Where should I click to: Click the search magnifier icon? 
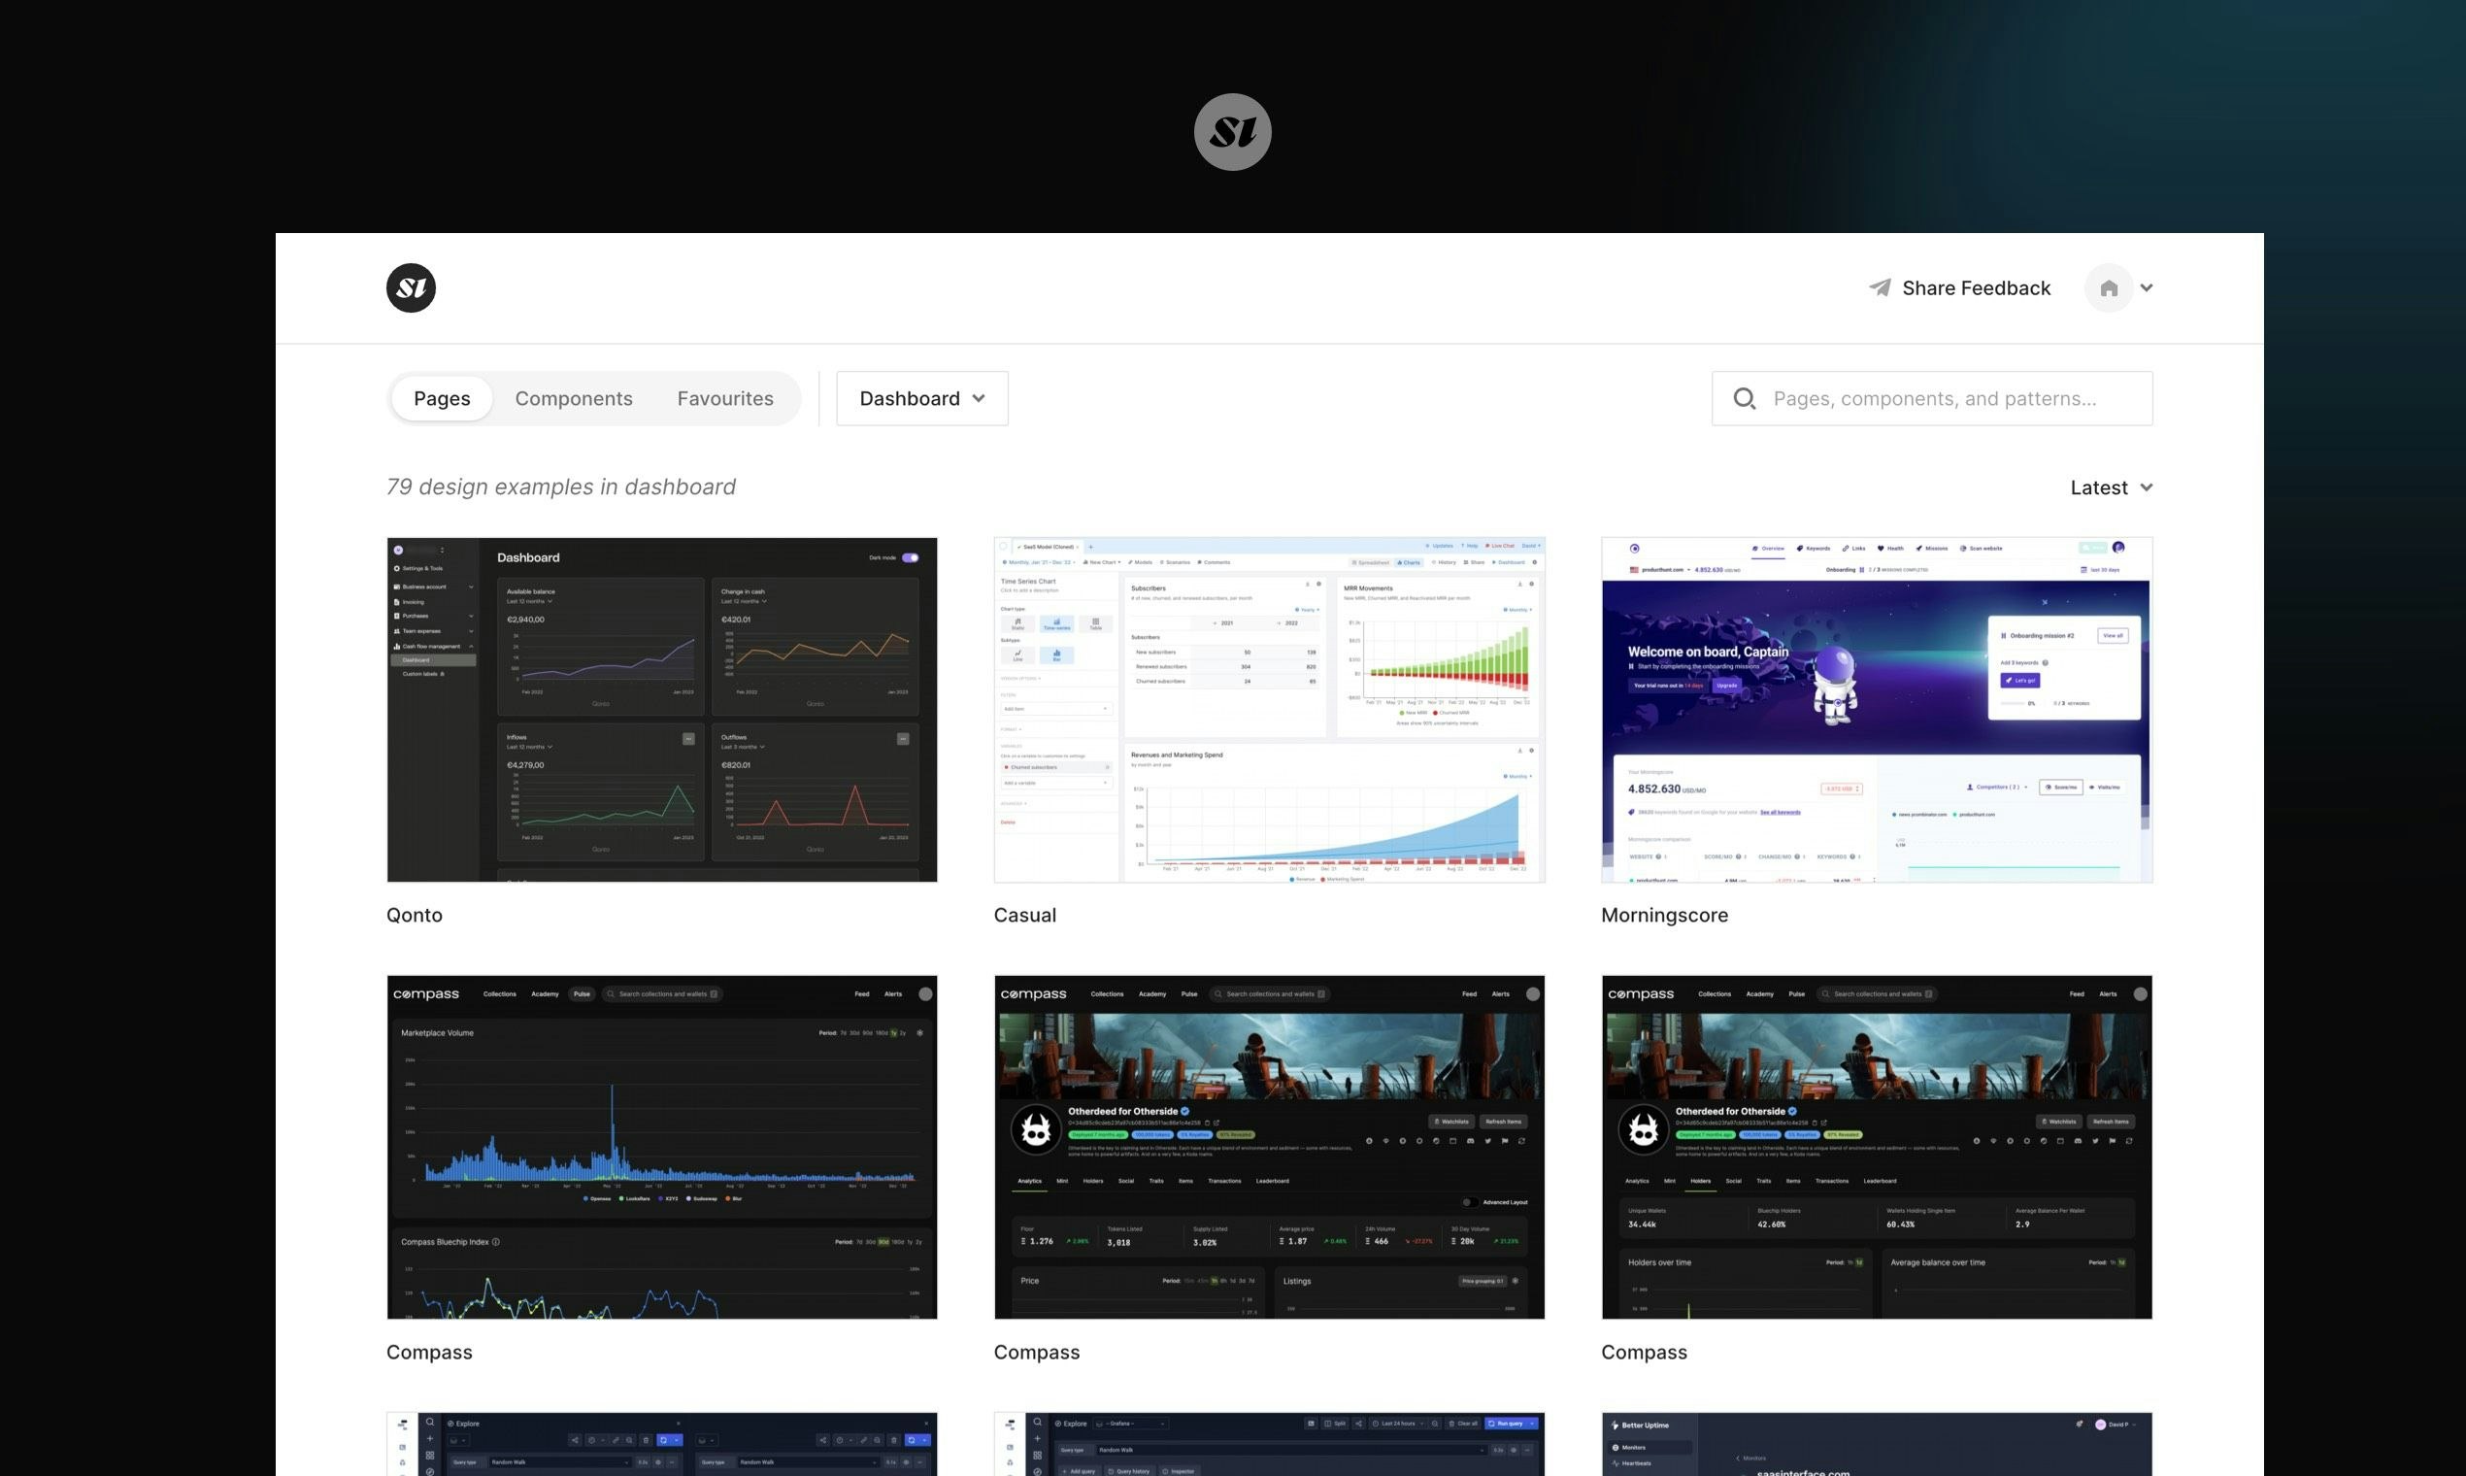tap(1744, 399)
